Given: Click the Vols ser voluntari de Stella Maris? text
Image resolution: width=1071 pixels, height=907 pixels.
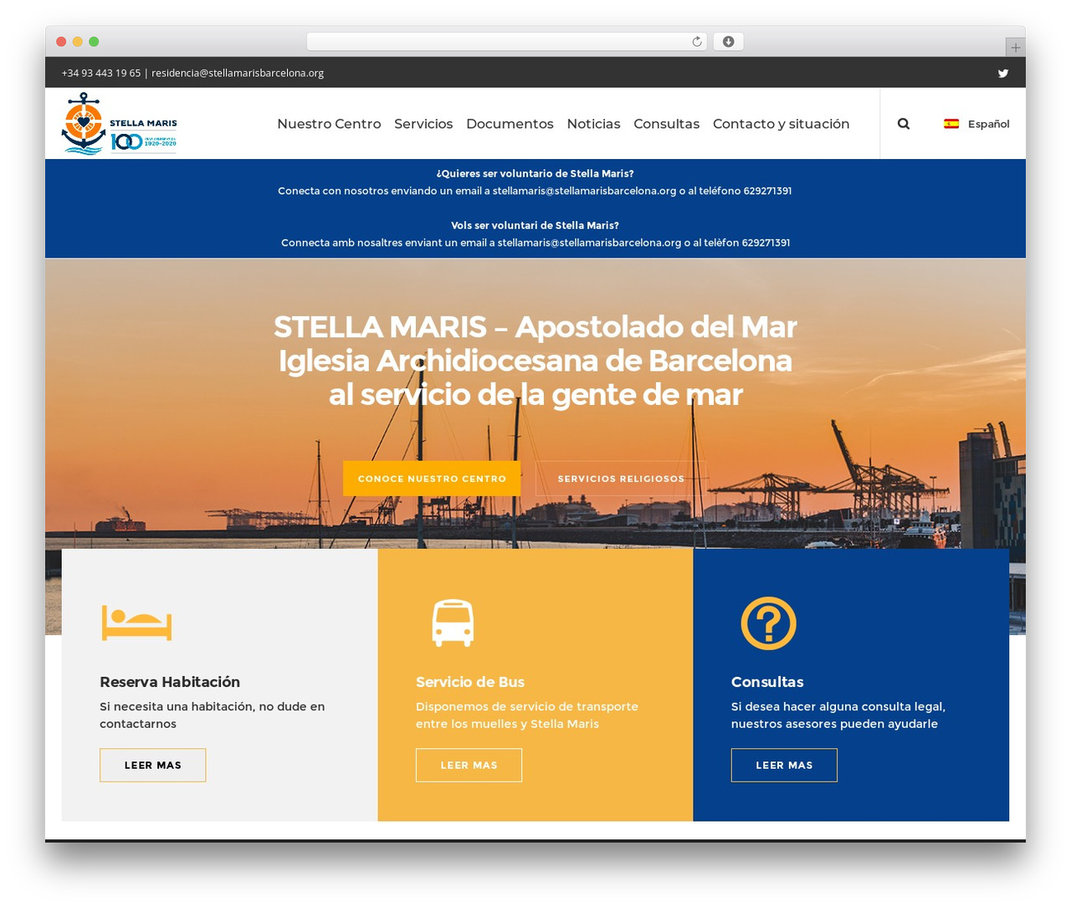Looking at the screenshot, I should click(x=535, y=226).
